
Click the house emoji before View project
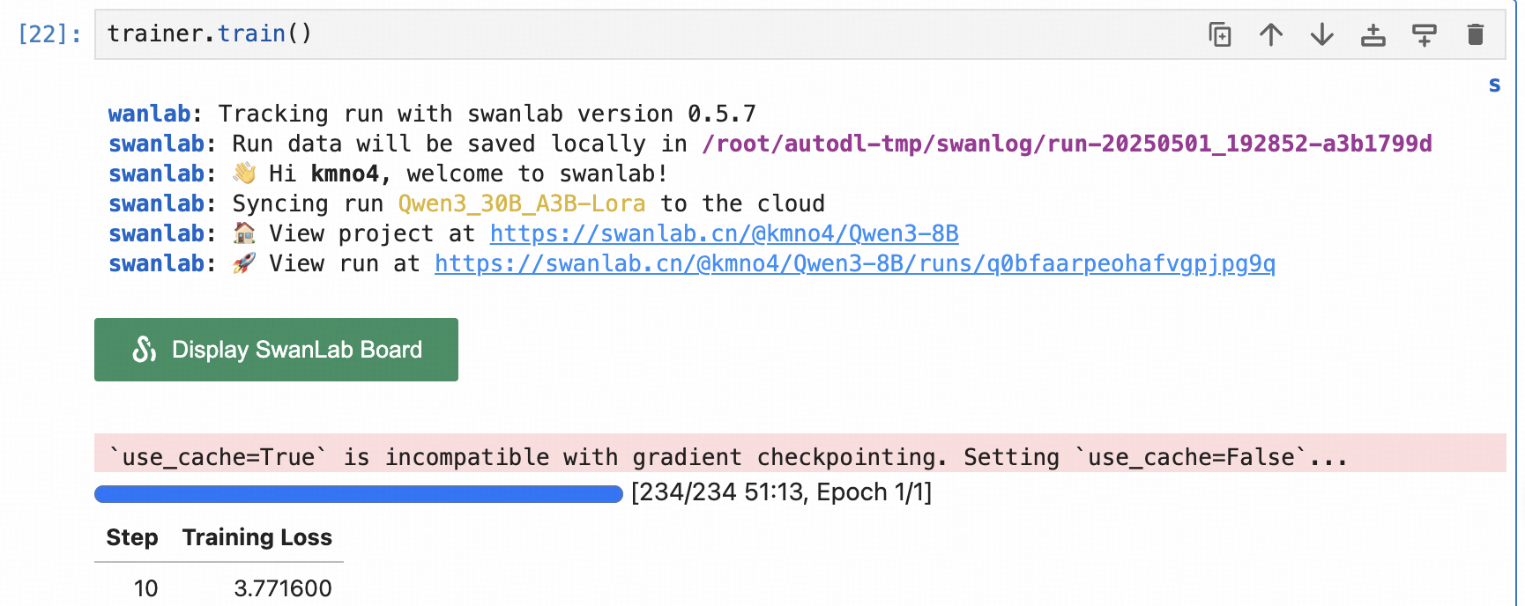[x=244, y=233]
